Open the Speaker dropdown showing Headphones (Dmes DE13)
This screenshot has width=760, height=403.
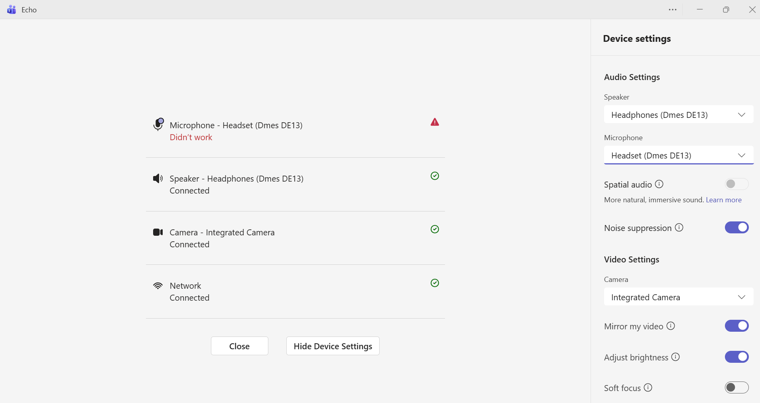coord(679,115)
